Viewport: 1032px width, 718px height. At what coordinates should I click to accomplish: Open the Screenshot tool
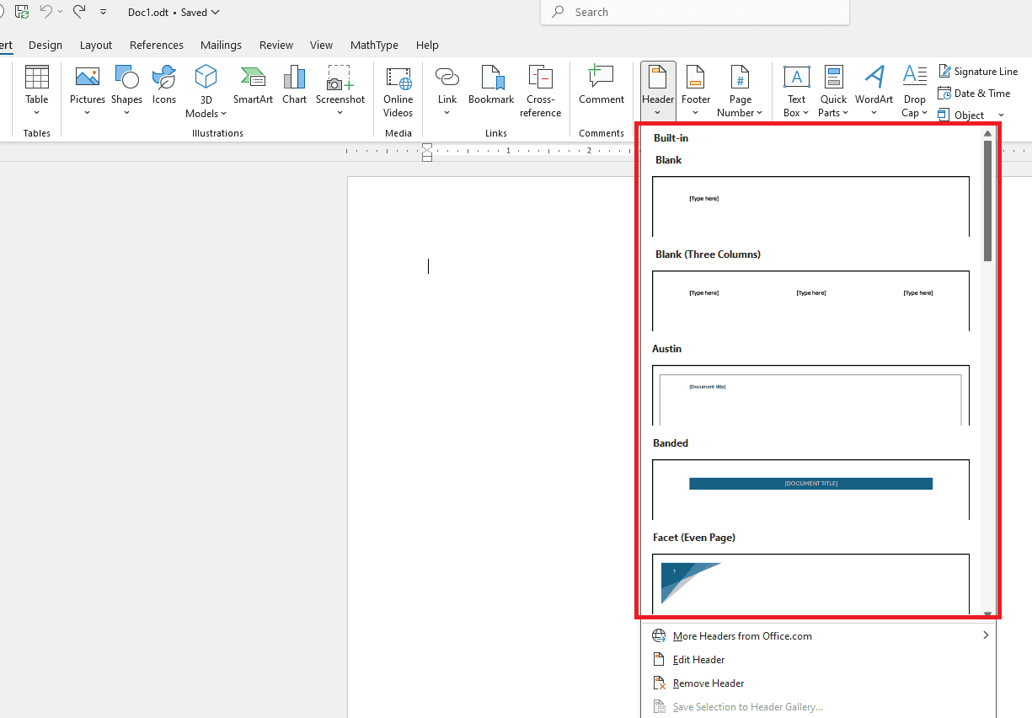(340, 91)
